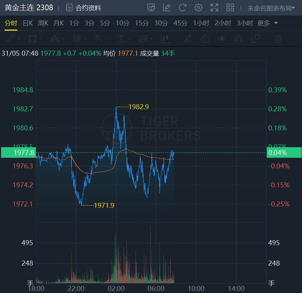Screen dimensions: 302x293
Task: Toggle drawings visibility eye icon
Action: pyautogui.click(x=222, y=38)
